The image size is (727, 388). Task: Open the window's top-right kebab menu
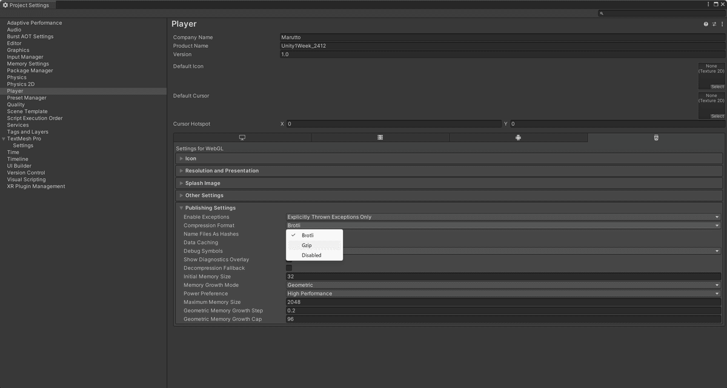coord(708,4)
